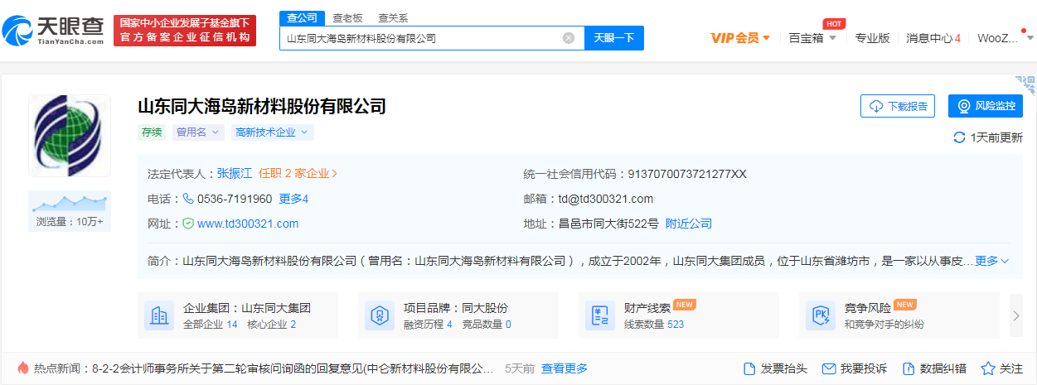
Task: Open www.td300321.com website link
Action: point(248,224)
